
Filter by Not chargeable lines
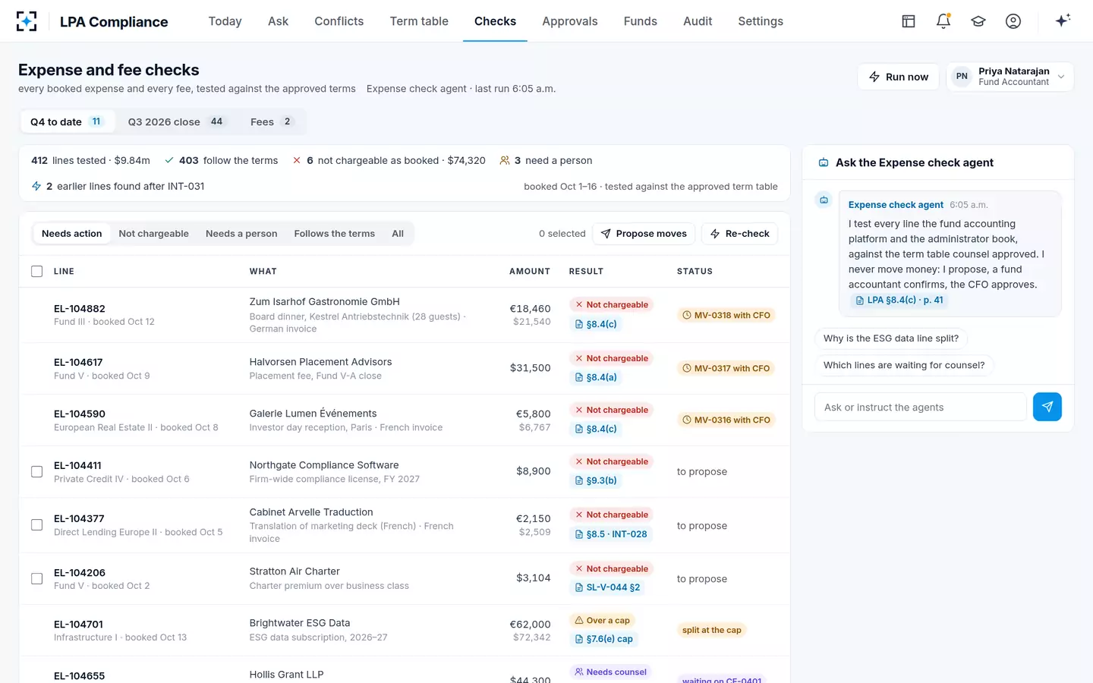pos(153,234)
